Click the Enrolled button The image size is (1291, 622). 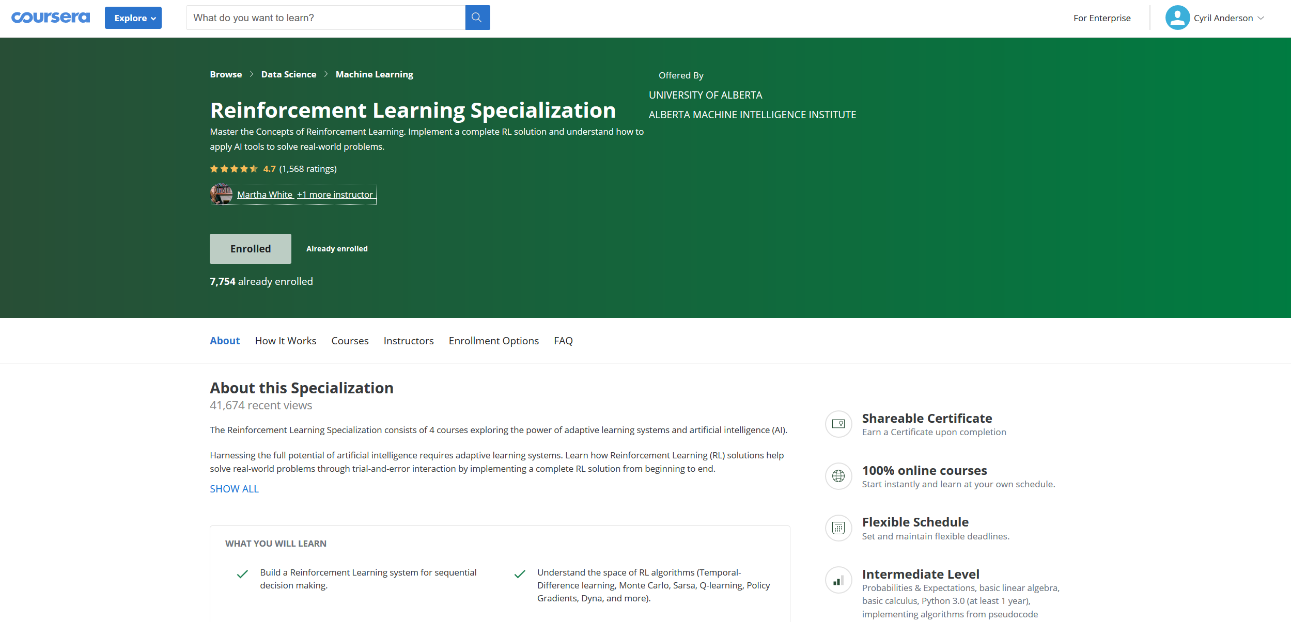click(x=251, y=249)
